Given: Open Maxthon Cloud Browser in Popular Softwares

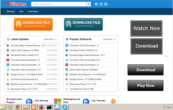Looking at the screenshot, I should (x=87, y=75).
